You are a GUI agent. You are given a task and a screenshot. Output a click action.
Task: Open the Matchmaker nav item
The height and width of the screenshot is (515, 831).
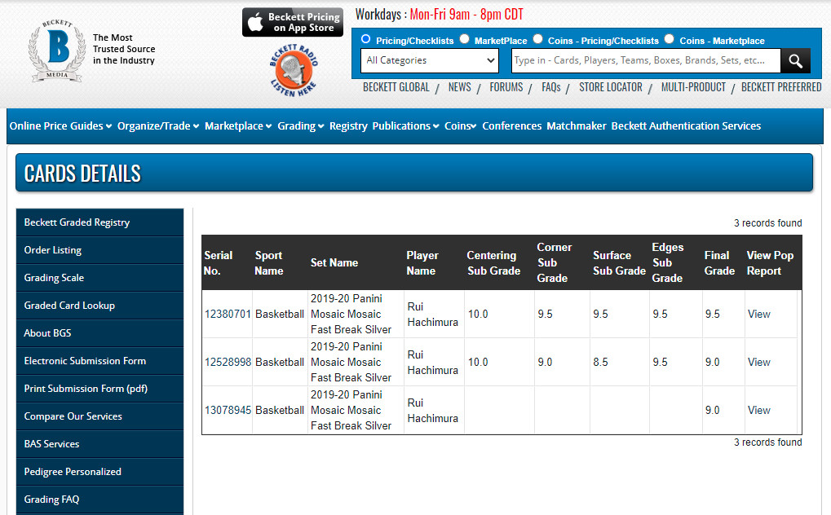coord(576,126)
